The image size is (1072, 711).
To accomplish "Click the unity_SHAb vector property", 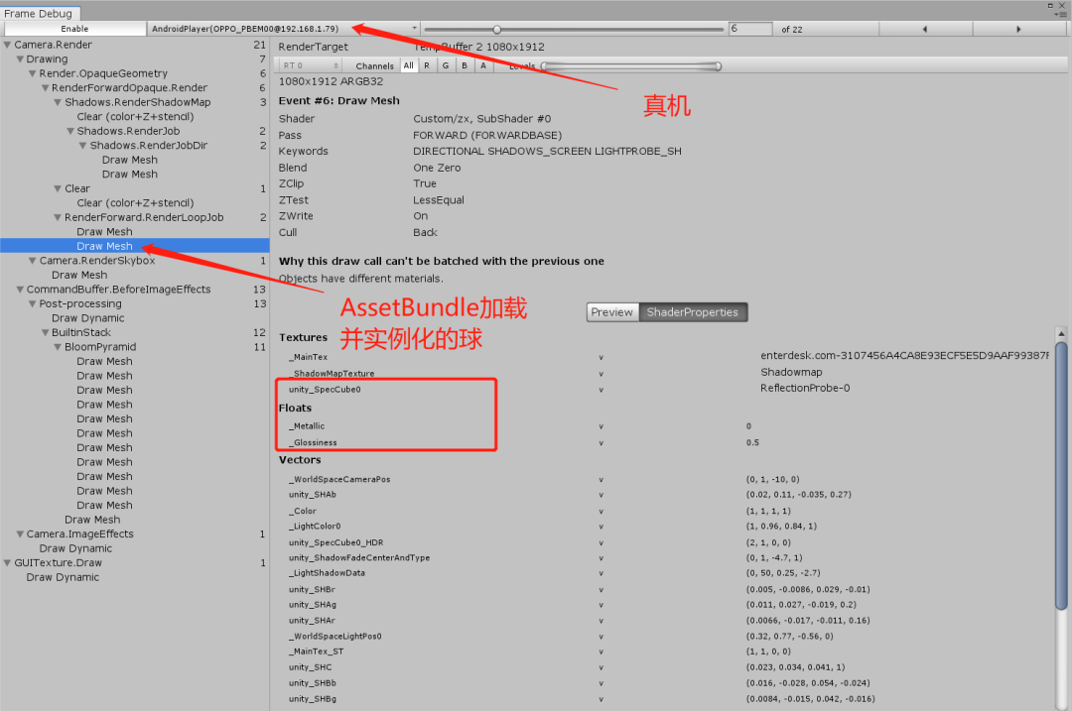I will tap(313, 495).
